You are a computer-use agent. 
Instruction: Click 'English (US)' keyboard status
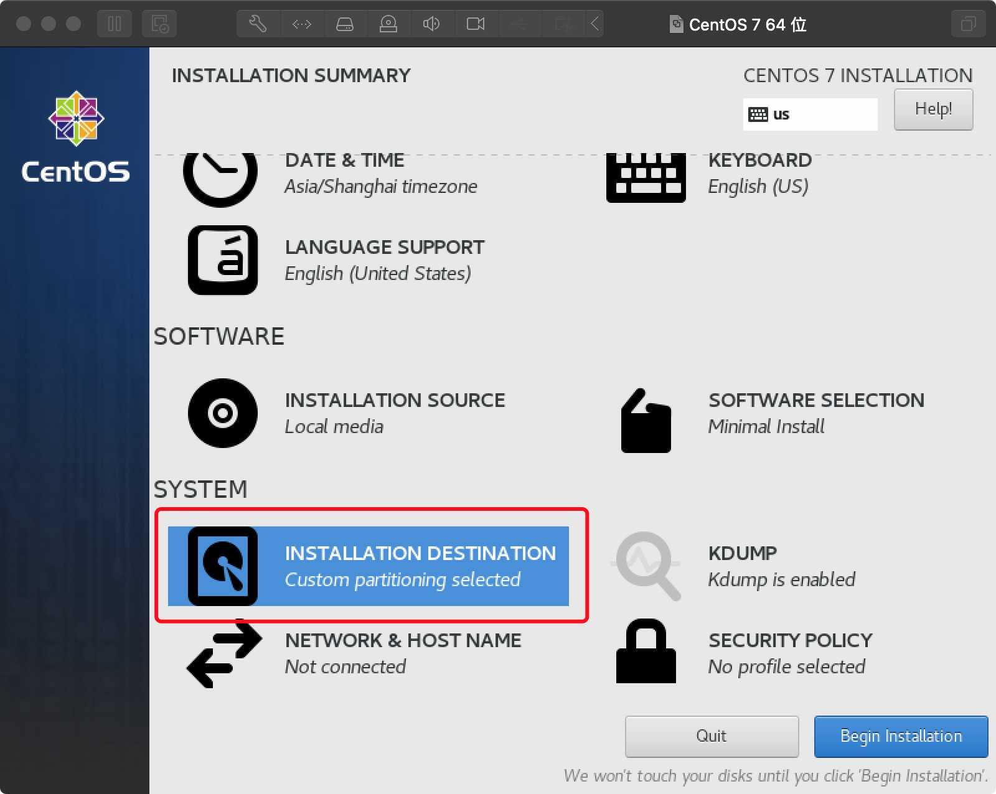click(758, 186)
